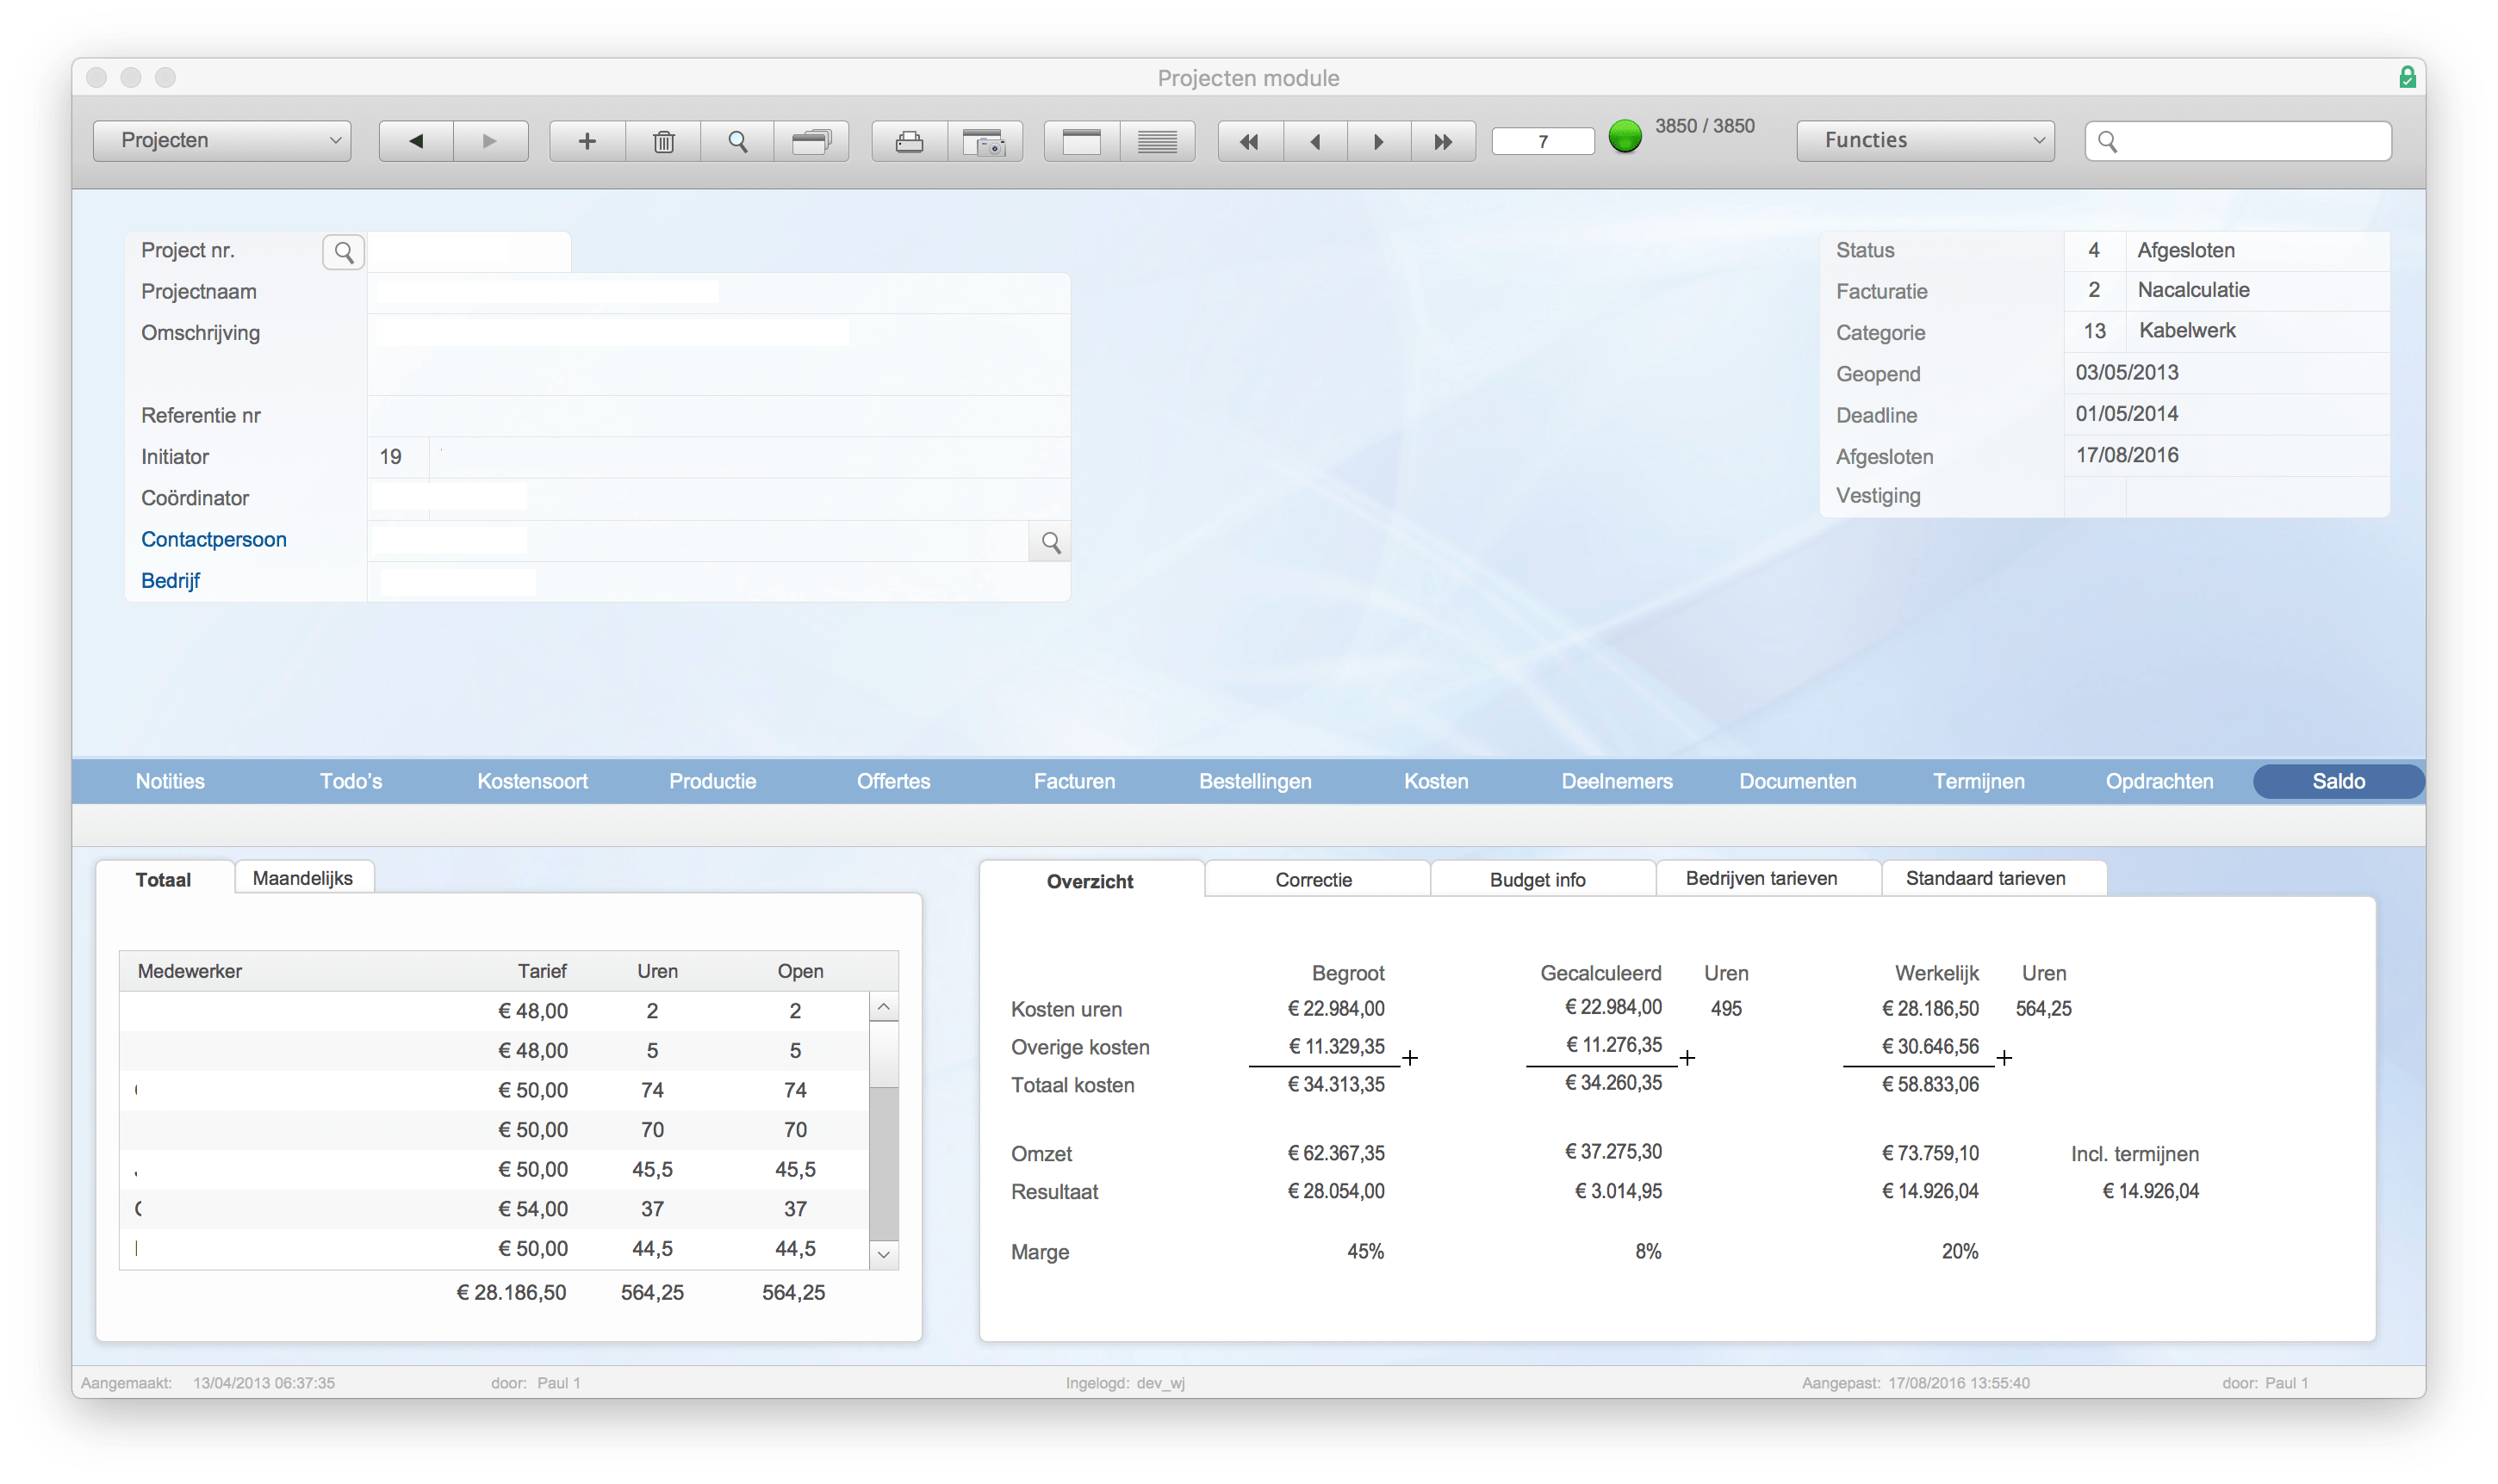The width and height of the screenshot is (2498, 1484).
Task: Select the Saldo tab
Action: pos(2338,781)
